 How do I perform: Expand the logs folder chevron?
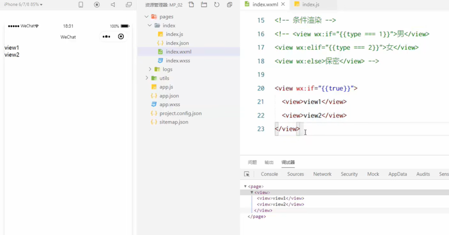[150, 69]
